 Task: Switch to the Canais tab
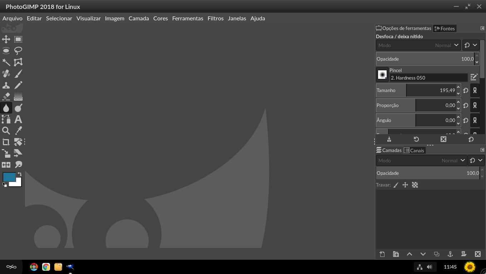click(414, 150)
